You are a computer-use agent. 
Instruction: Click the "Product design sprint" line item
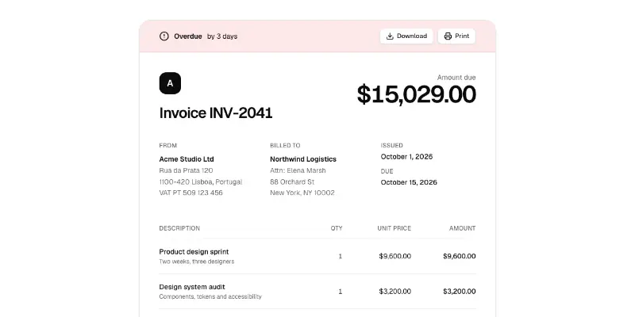coord(194,252)
